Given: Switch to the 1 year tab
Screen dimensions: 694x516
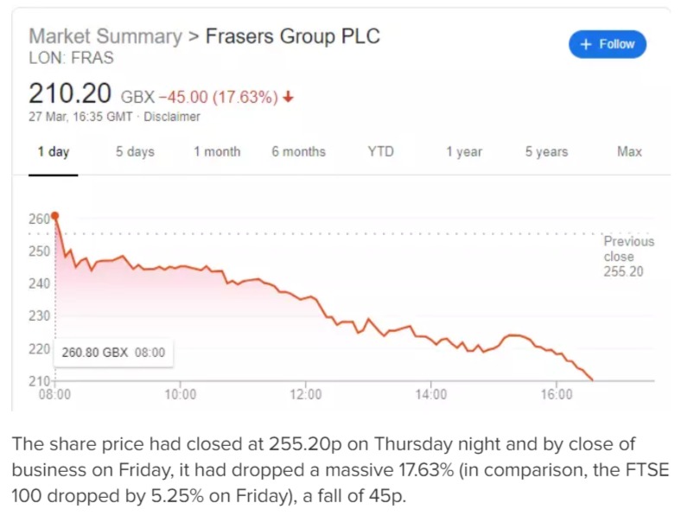Looking at the screenshot, I should click(x=464, y=152).
